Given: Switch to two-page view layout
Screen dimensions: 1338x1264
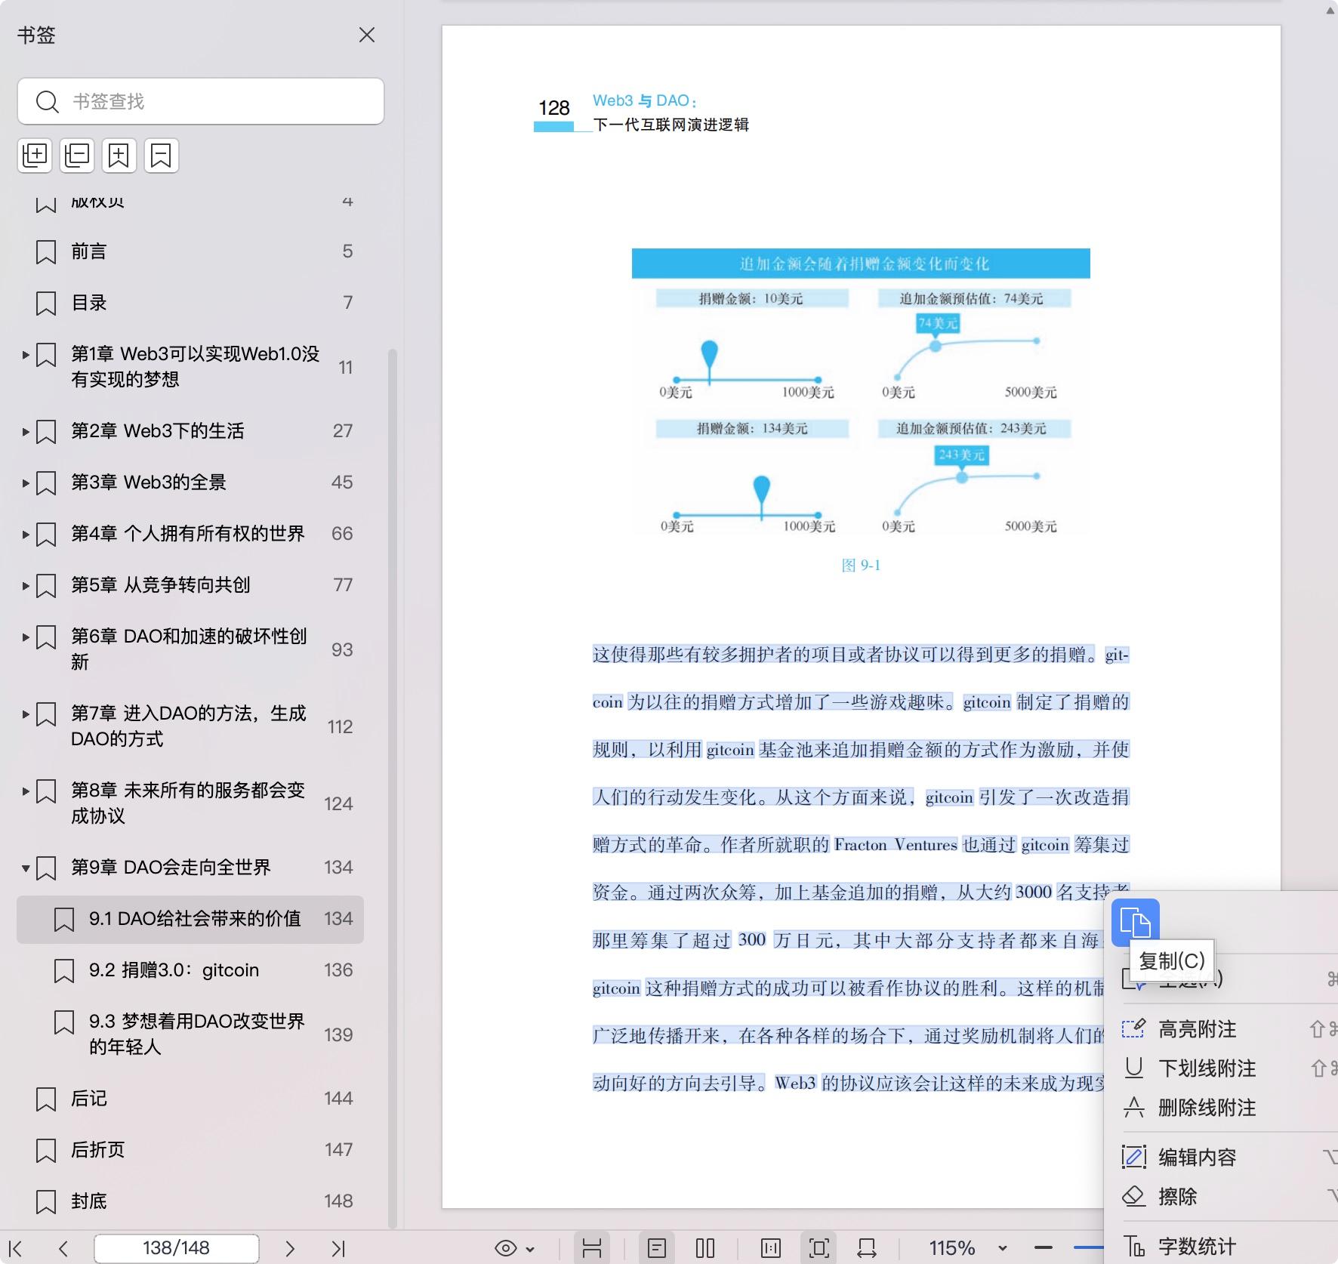Looking at the screenshot, I should pos(705,1248).
